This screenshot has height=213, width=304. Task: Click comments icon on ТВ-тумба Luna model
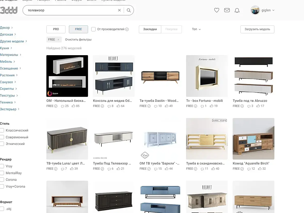62,169
